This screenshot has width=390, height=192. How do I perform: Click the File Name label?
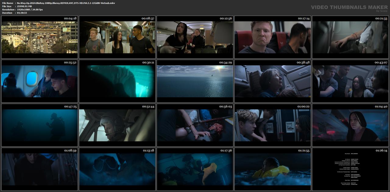tap(7, 3)
